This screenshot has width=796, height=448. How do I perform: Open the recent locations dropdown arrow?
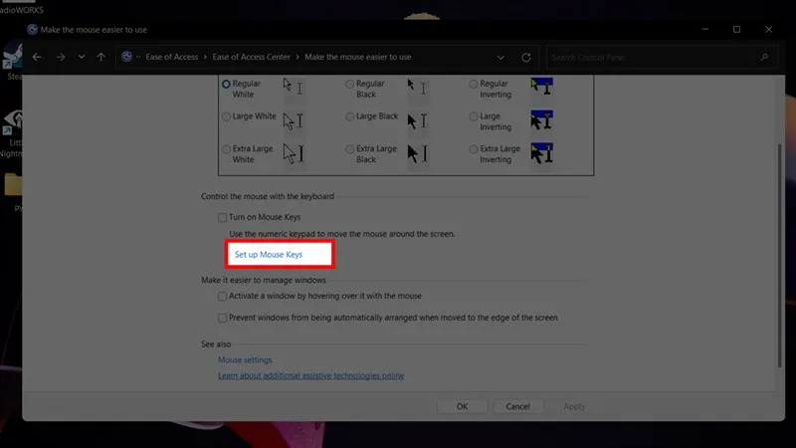tap(81, 57)
